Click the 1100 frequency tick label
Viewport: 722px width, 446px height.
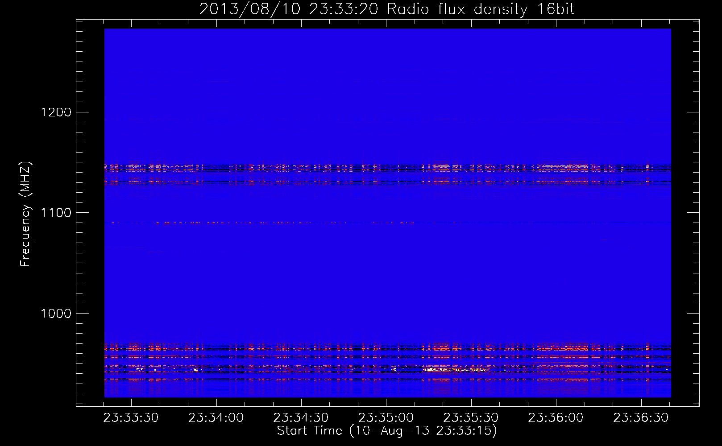tap(55, 213)
